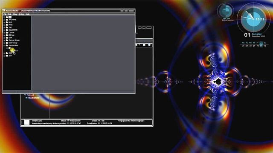273x153 pixels.
Task: Click day 27 in calendar widget
Action: [x=247, y=46]
